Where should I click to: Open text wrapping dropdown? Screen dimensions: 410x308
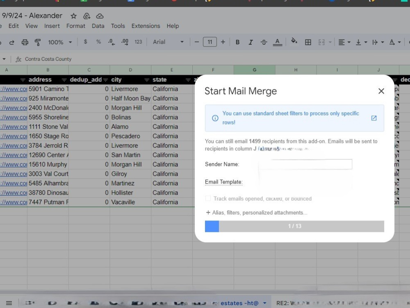point(378,42)
